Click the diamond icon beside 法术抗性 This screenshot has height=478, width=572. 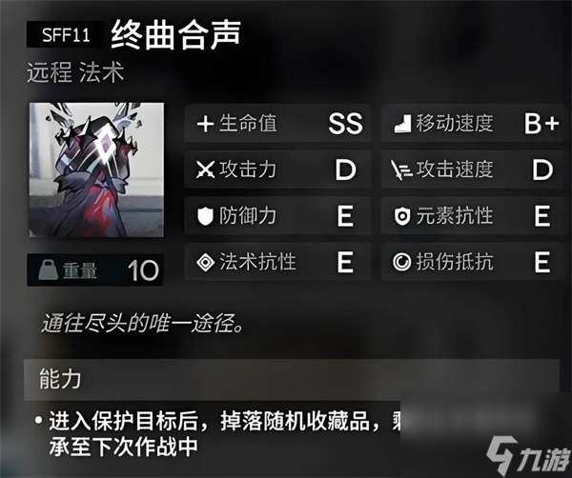[x=205, y=262]
